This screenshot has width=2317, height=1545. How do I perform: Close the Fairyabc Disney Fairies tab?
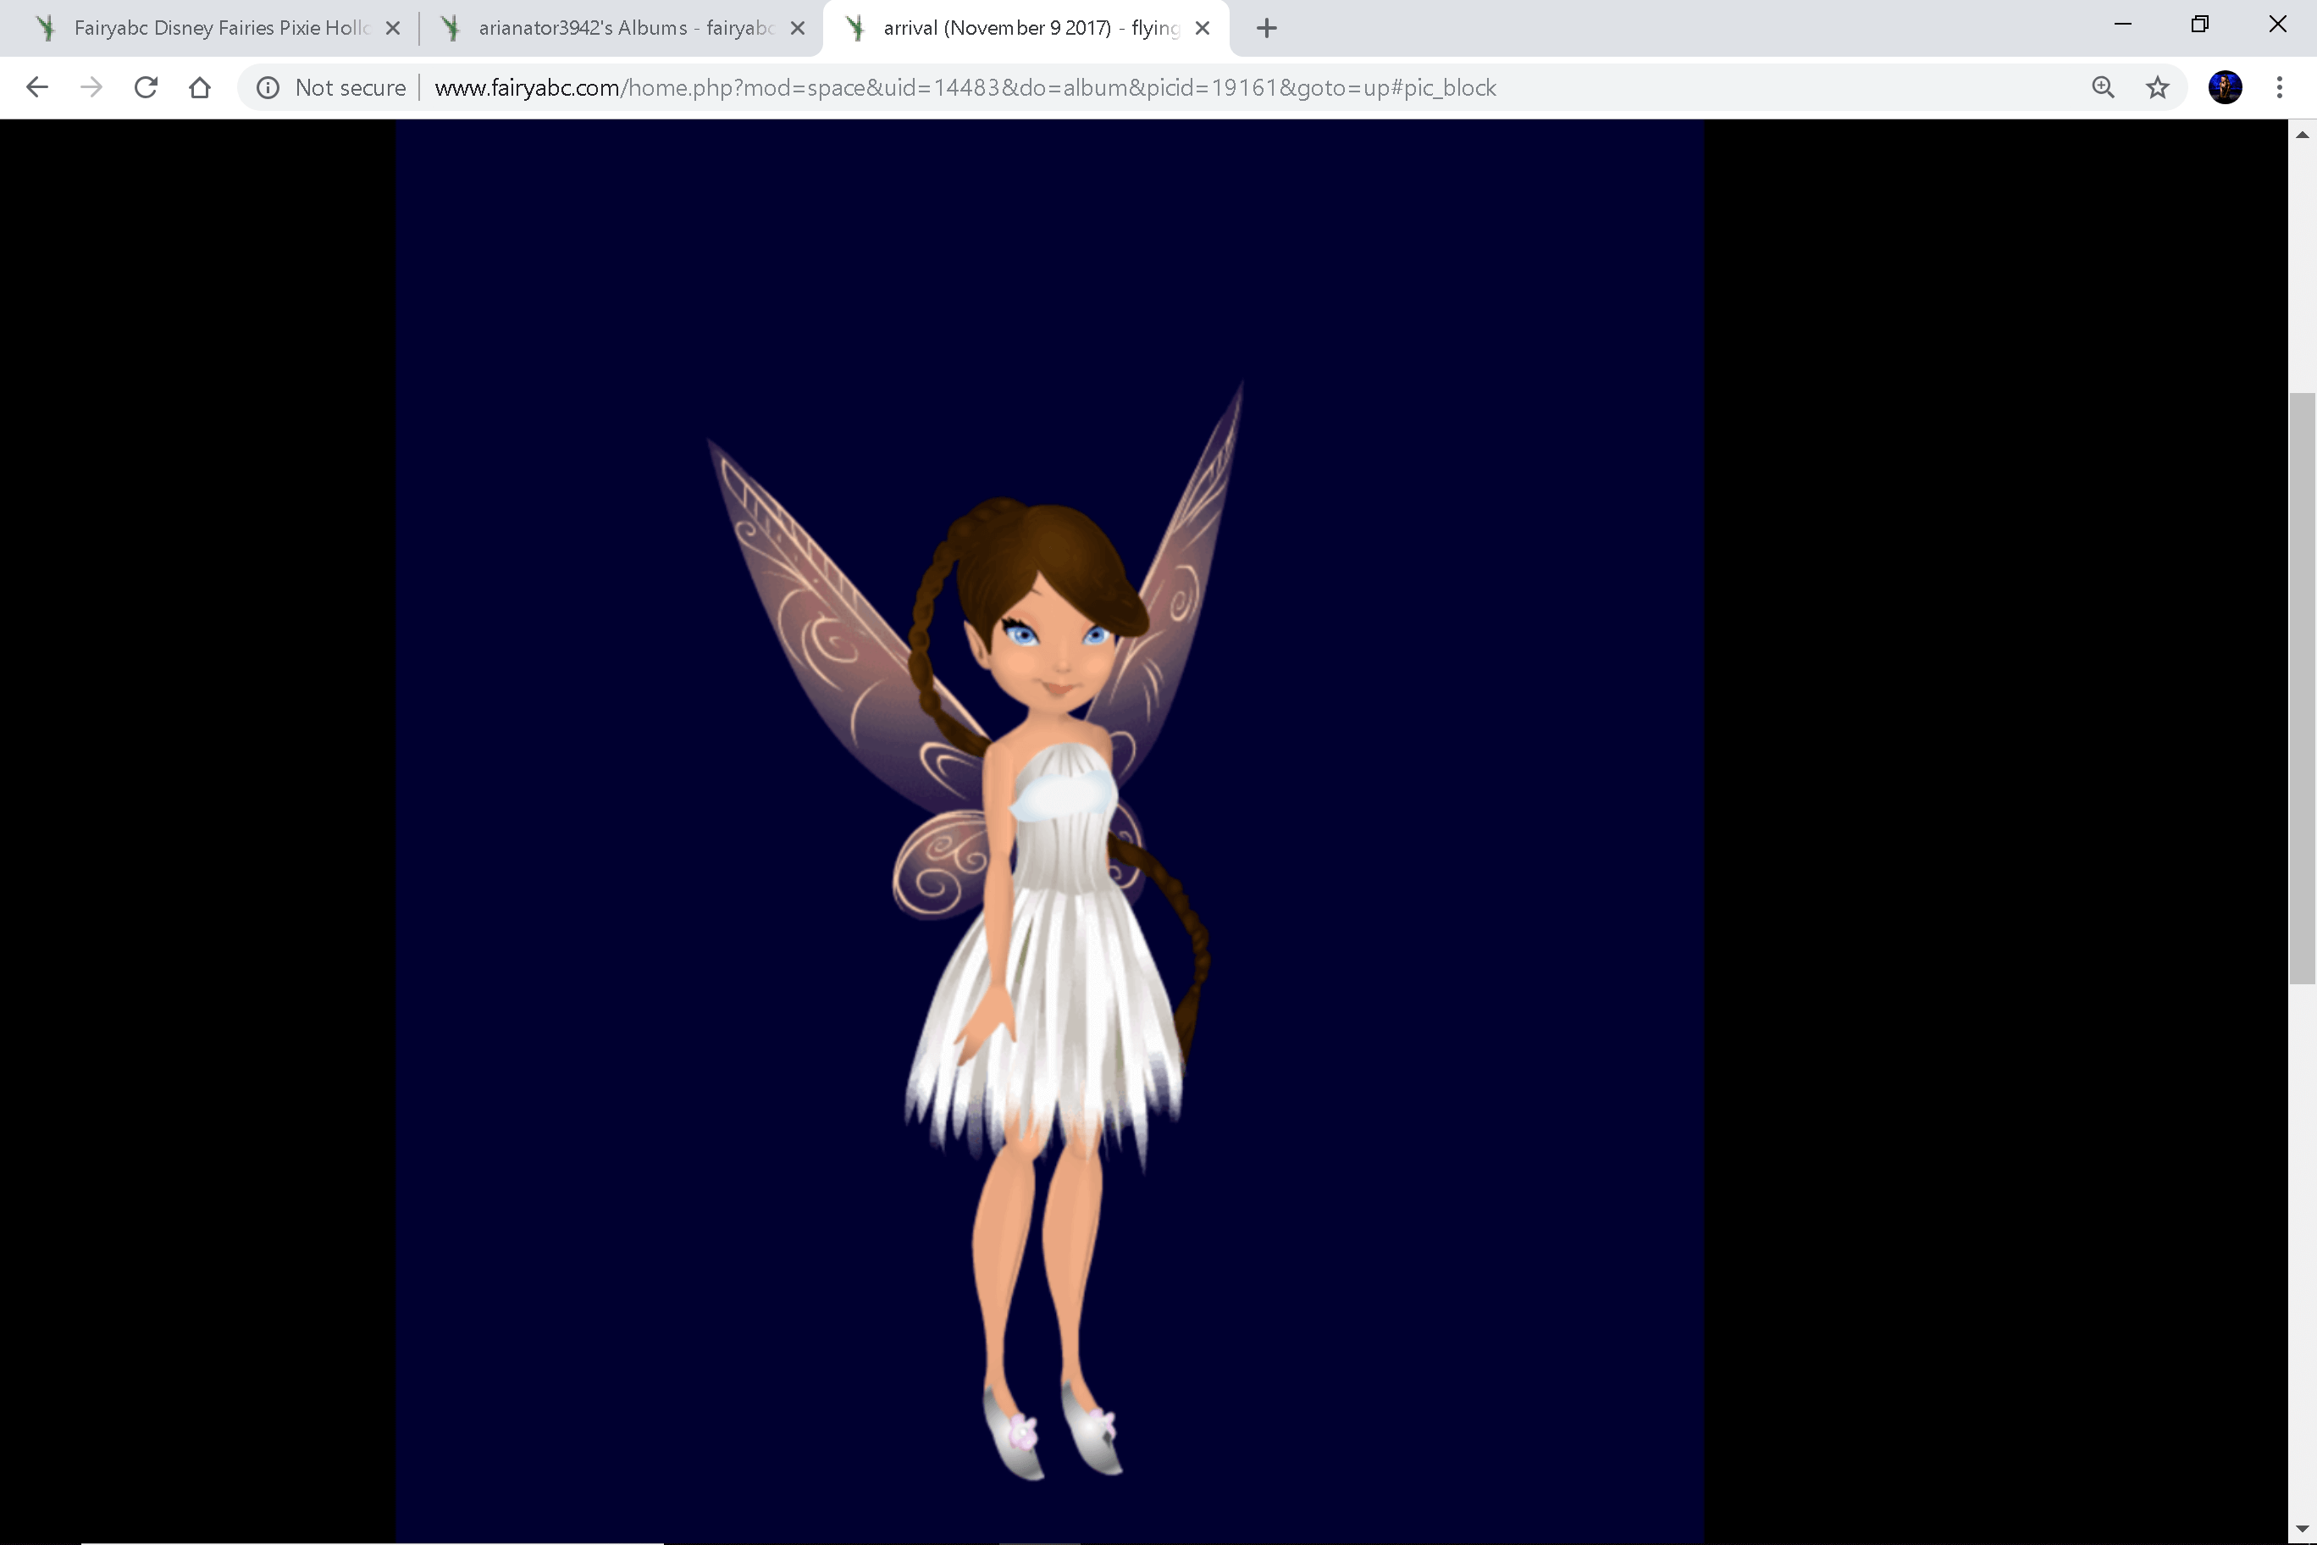(x=392, y=29)
